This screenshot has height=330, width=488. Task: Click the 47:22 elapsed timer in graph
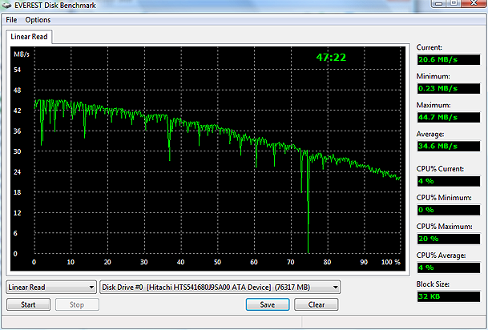331,58
